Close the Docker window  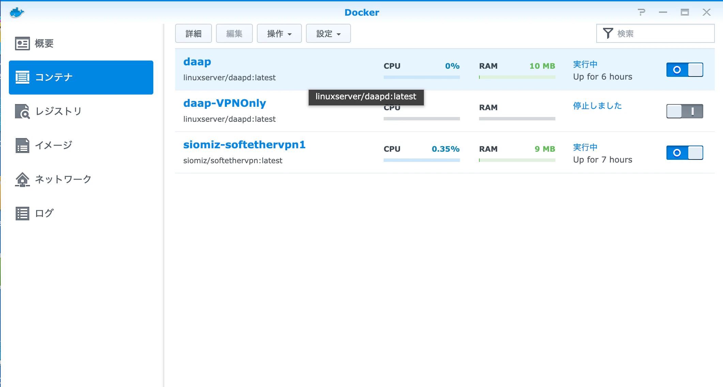[x=707, y=12]
